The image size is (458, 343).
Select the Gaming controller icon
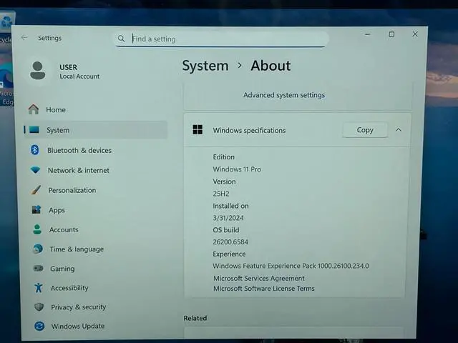tap(38, 268)
